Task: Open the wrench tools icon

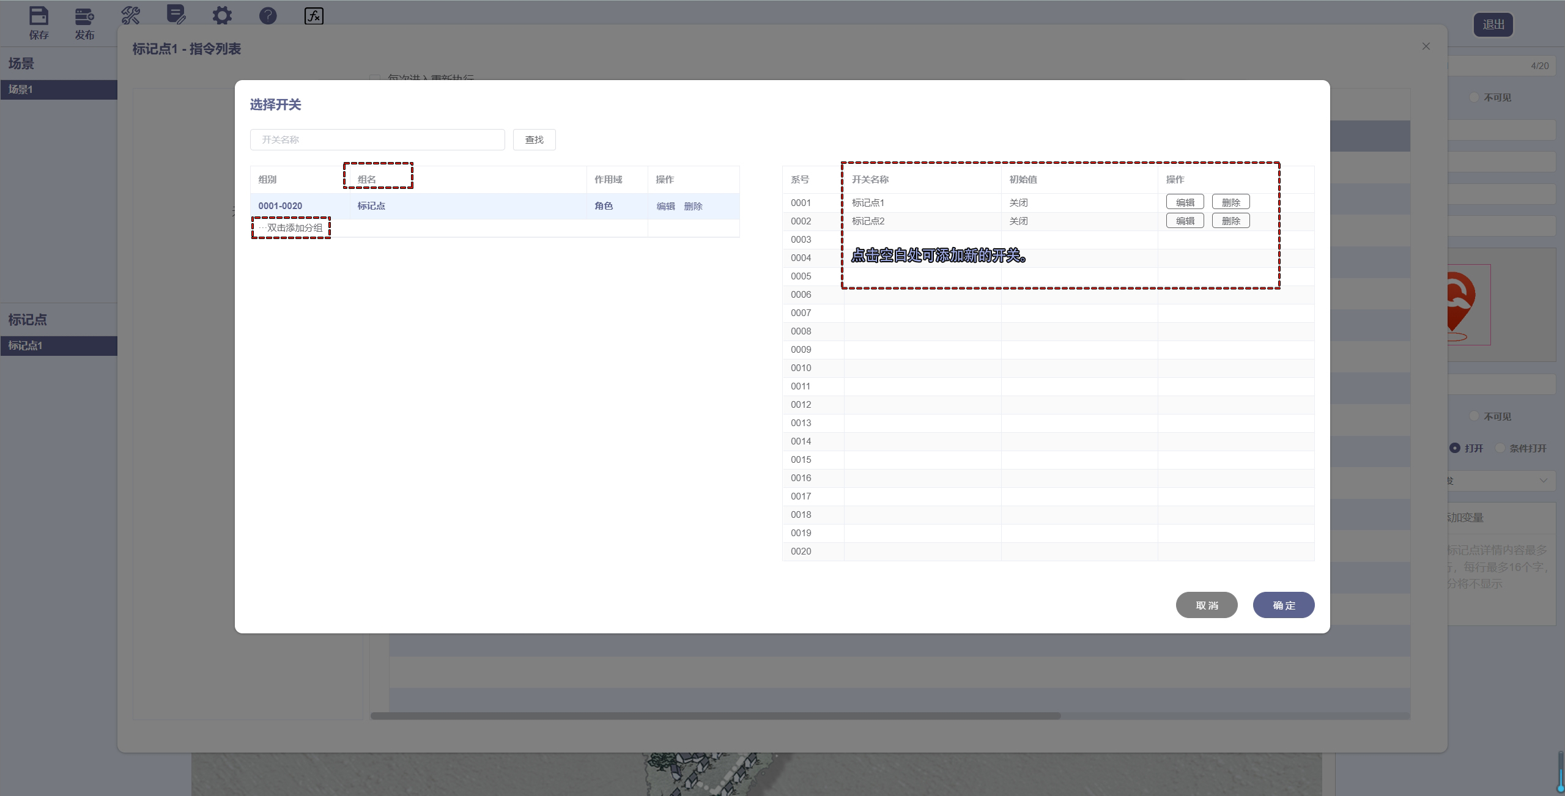Action: point(130,15)
